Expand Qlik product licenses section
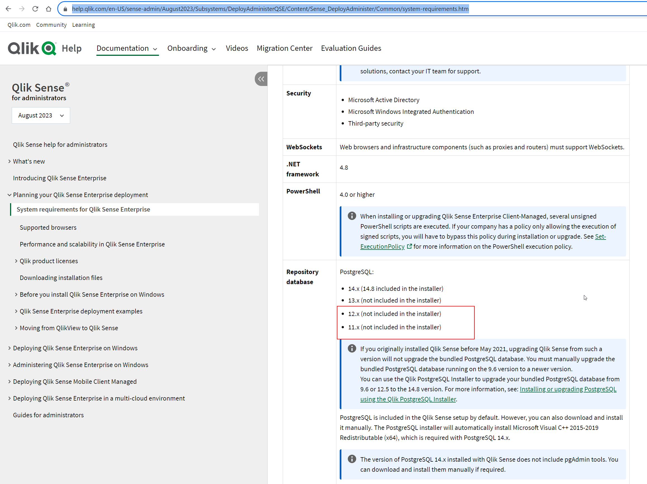The height and width of the screenshot is (484, 647). (x=16, y=261)
